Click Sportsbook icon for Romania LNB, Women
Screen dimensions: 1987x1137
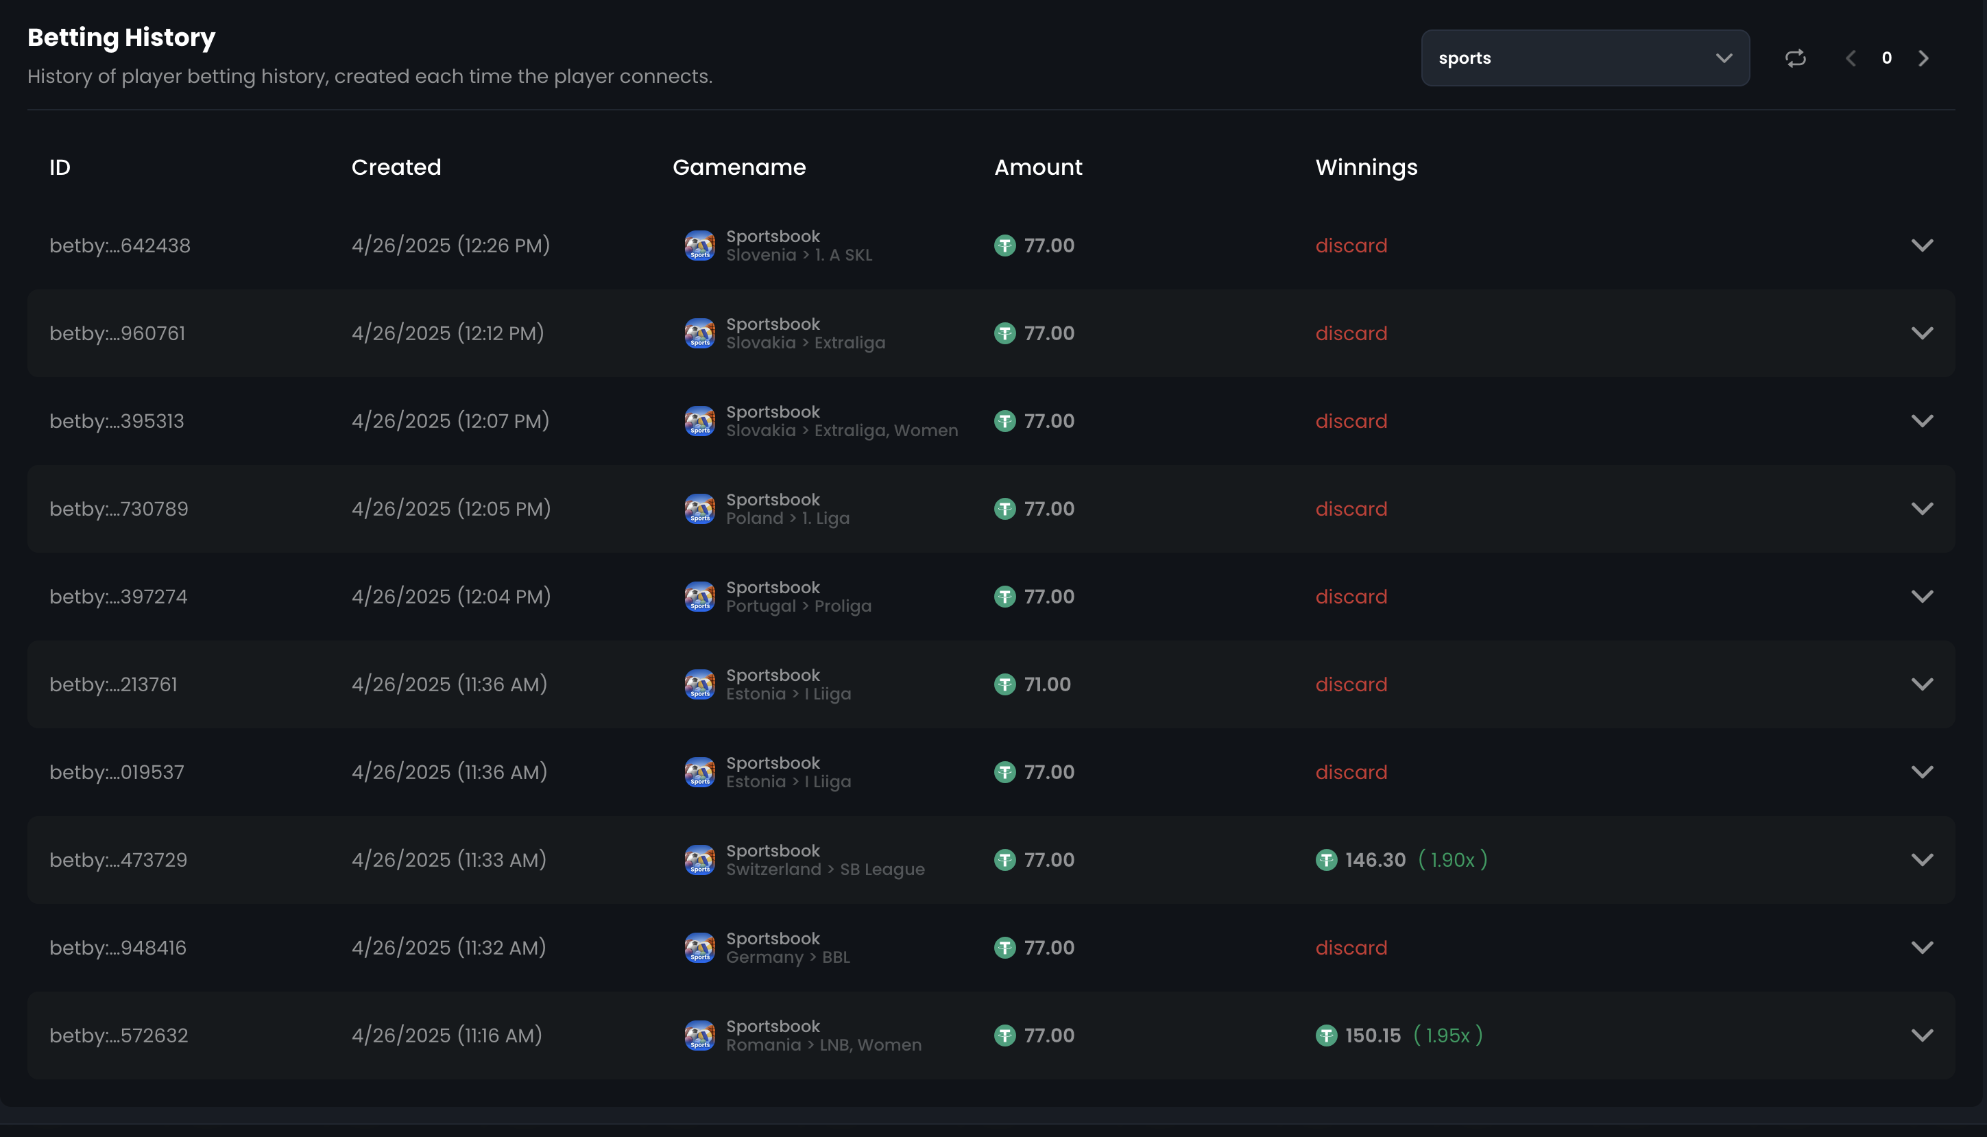pyautogui.click(x=699, y=1036)
